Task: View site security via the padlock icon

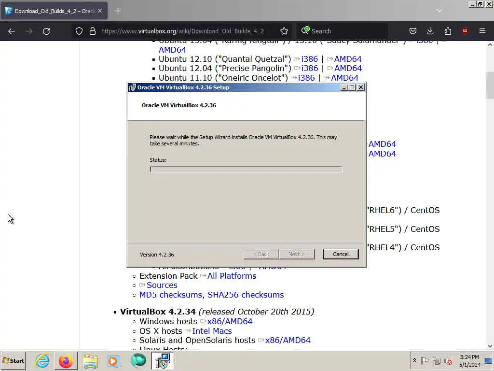Action: click(x=92, y=31)
